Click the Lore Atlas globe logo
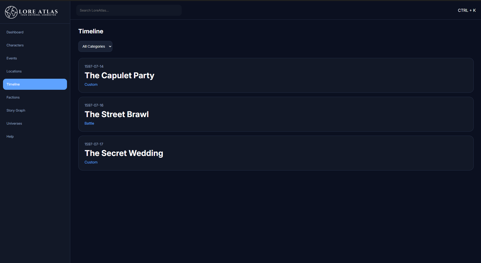The height and width of the screenshot is (263, 481). [11, 12]
